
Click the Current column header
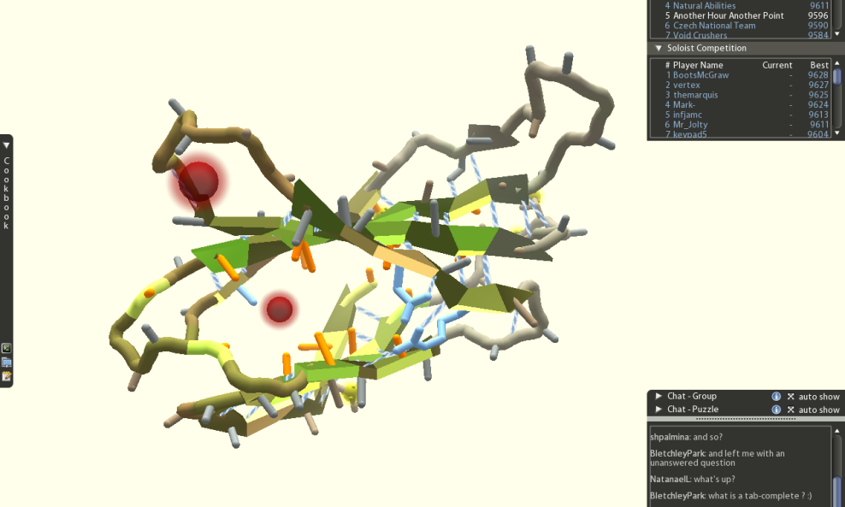click(777, 65)
